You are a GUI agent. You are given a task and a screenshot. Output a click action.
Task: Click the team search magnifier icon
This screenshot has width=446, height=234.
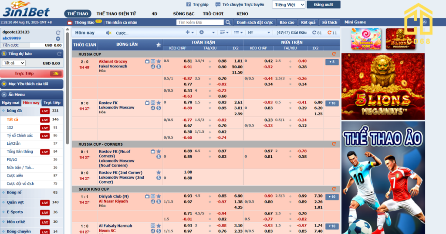click(228, 23)
